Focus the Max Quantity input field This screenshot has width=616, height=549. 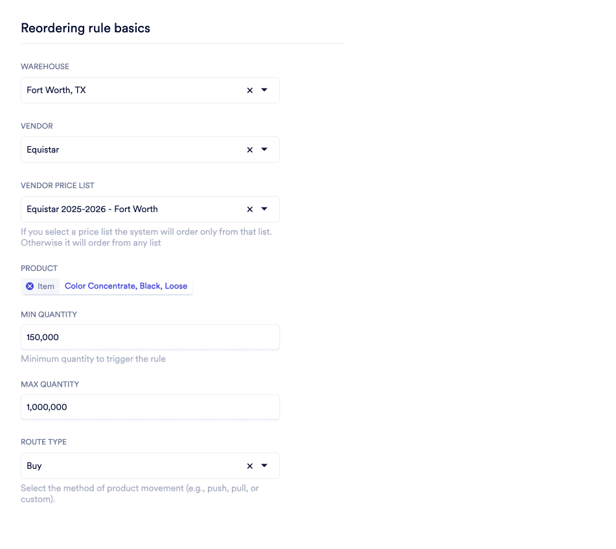(150, 407)
